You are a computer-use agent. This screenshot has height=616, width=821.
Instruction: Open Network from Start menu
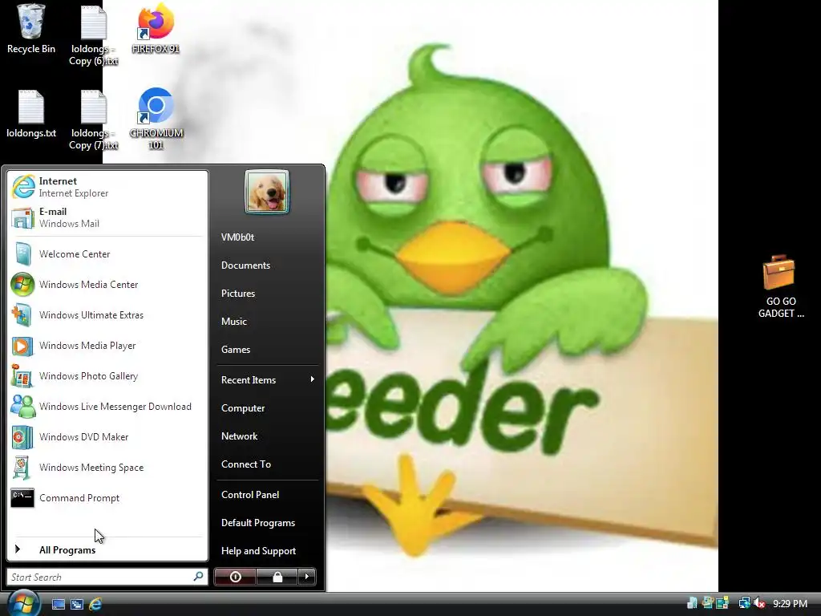pos(267,436)
